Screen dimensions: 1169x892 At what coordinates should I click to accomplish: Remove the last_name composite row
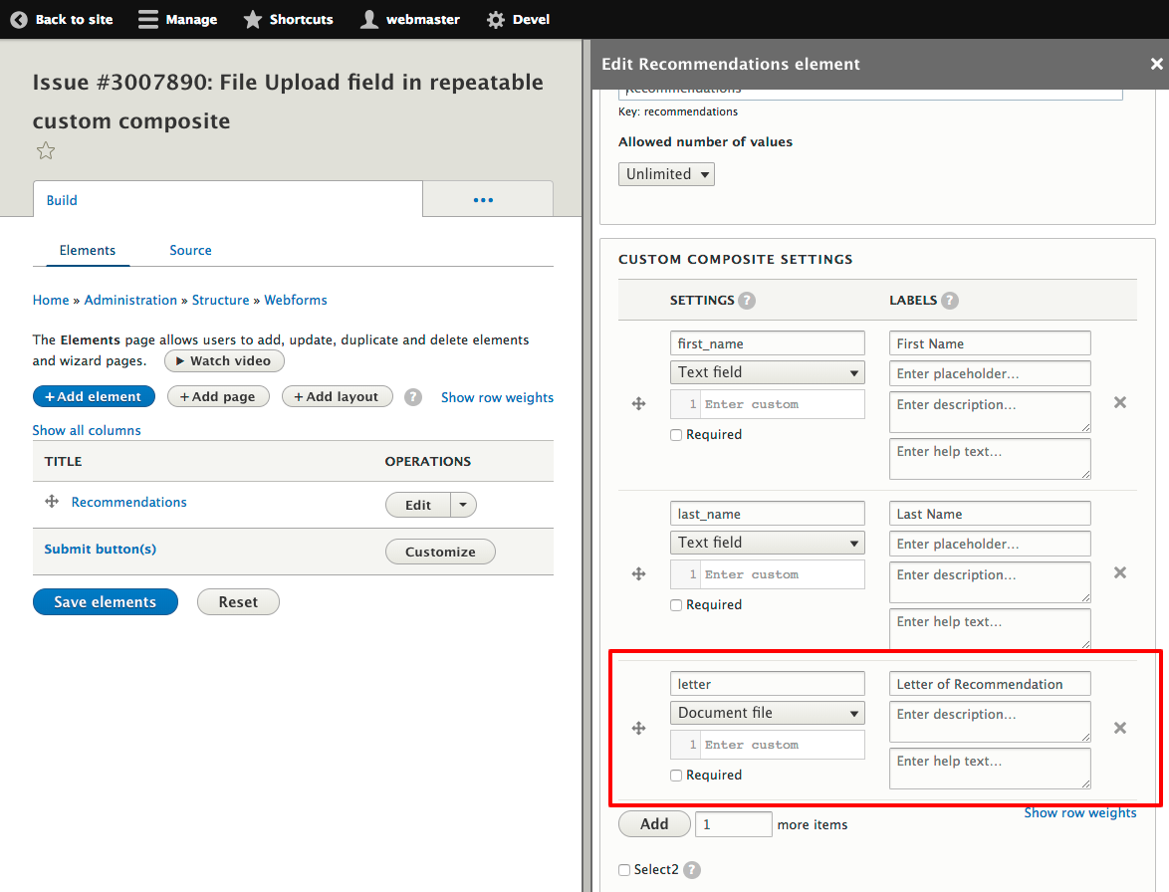click(1119, 572)
